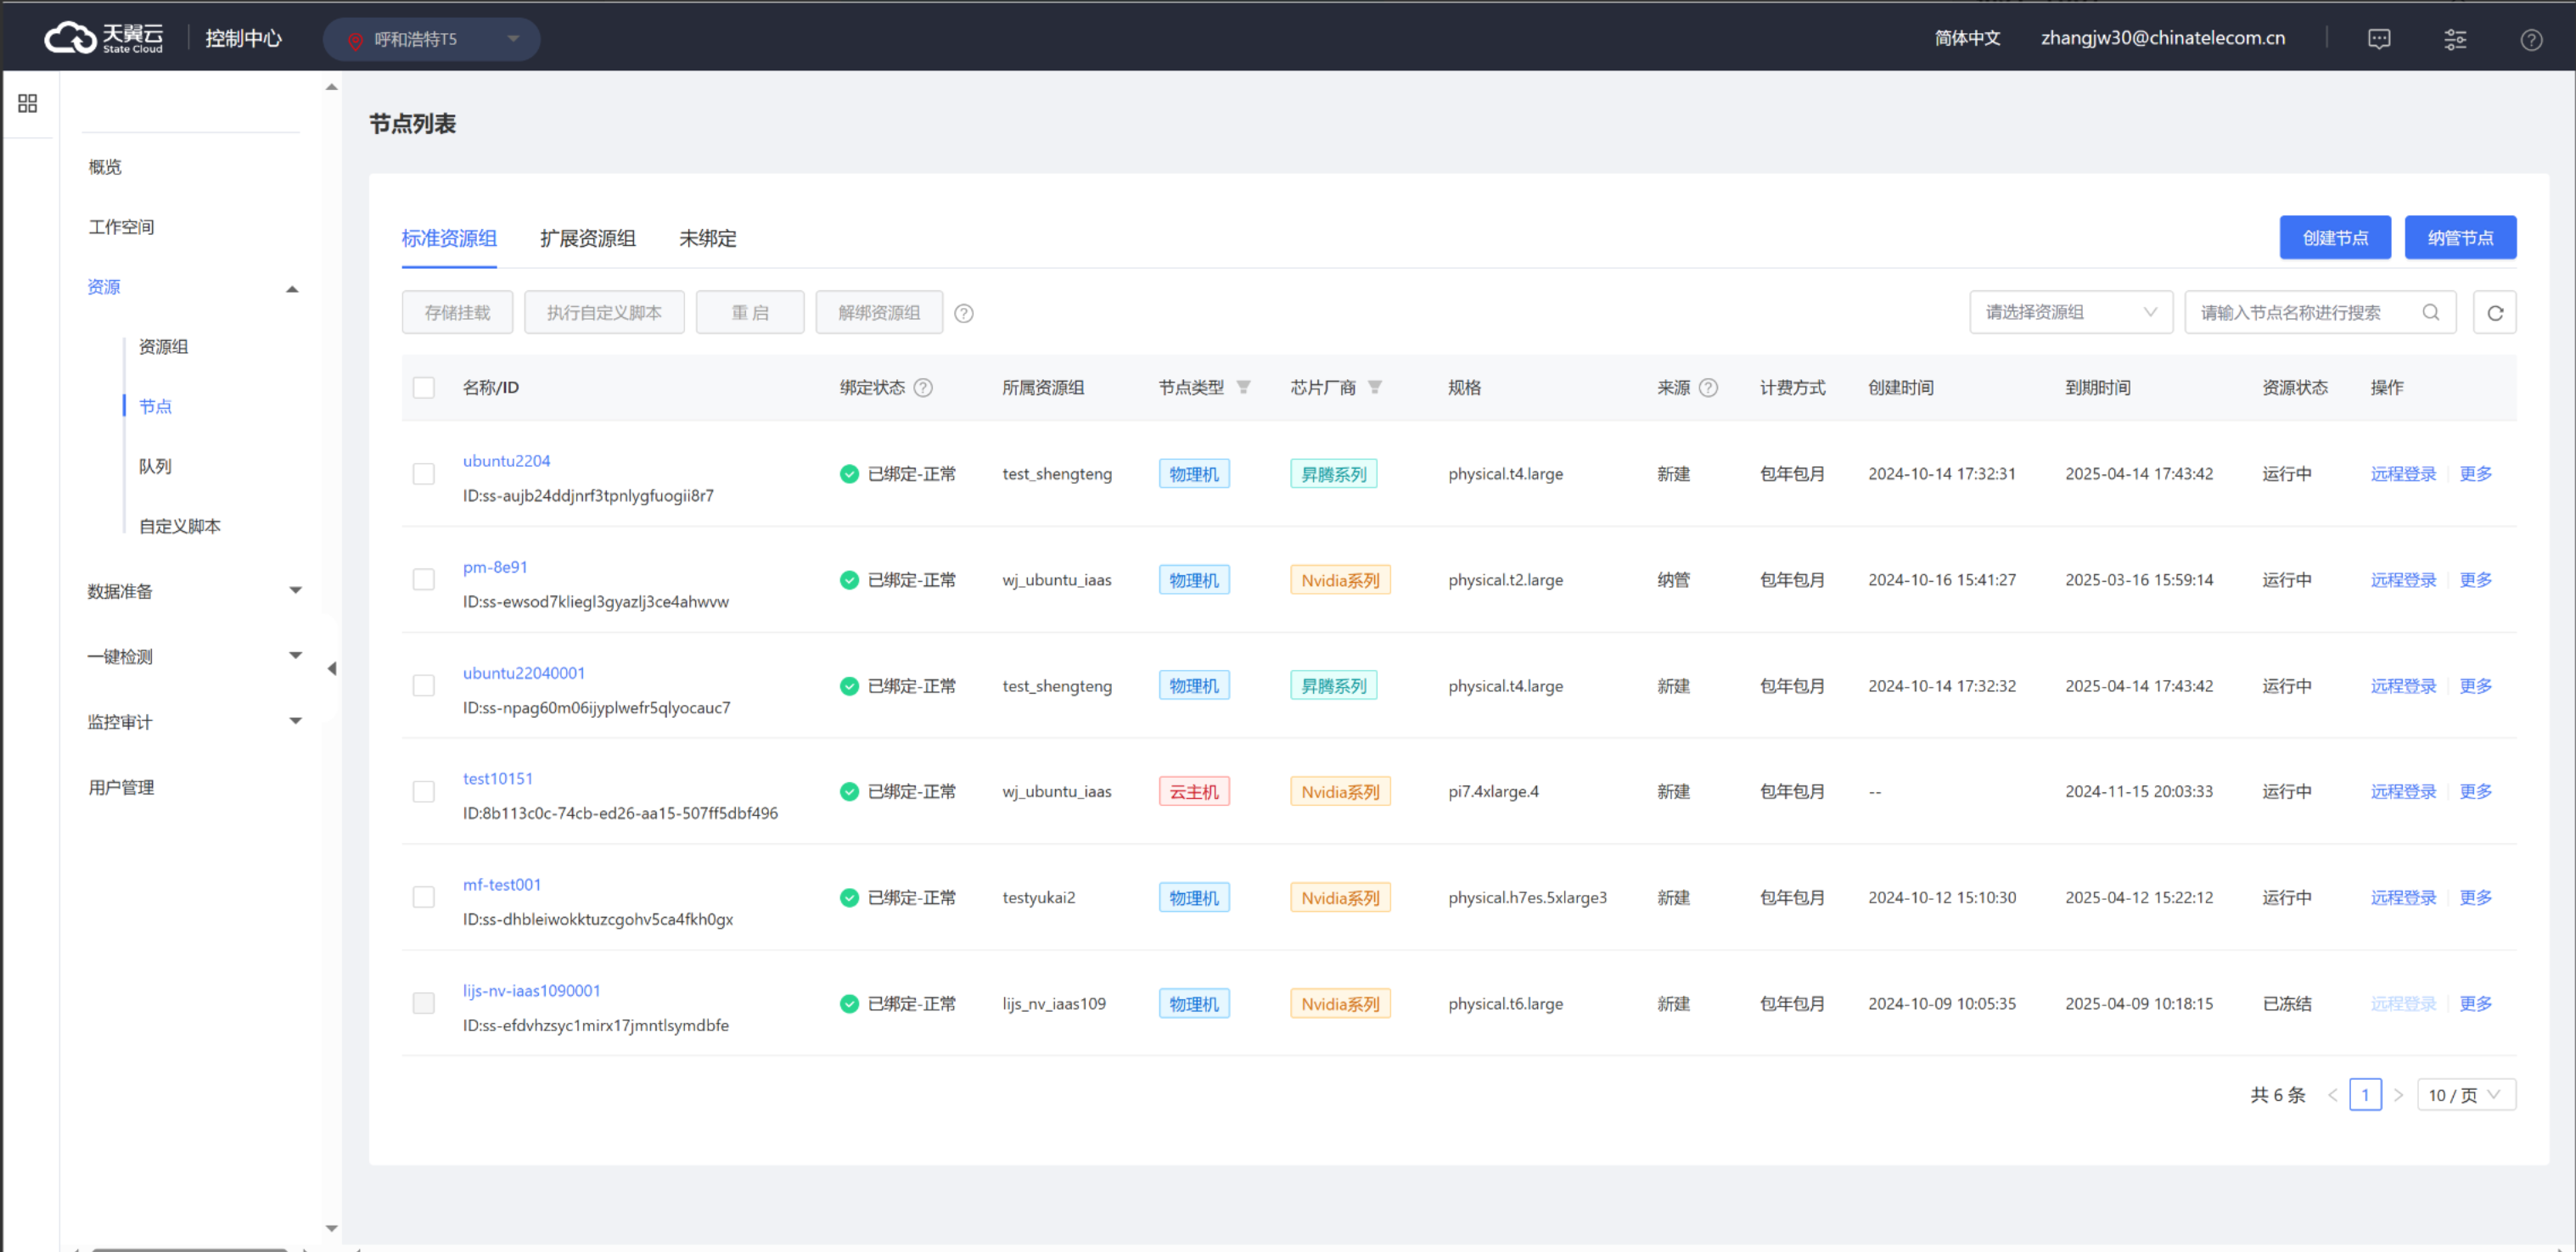Click the refresh table icon button
Viewport: 2576px width, 1252px height.
2495,313
